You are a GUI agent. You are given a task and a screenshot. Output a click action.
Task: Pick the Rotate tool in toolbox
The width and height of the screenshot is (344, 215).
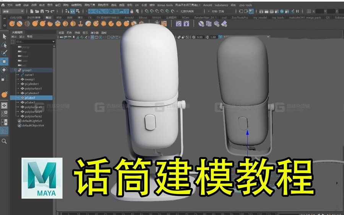coord(4,70)
